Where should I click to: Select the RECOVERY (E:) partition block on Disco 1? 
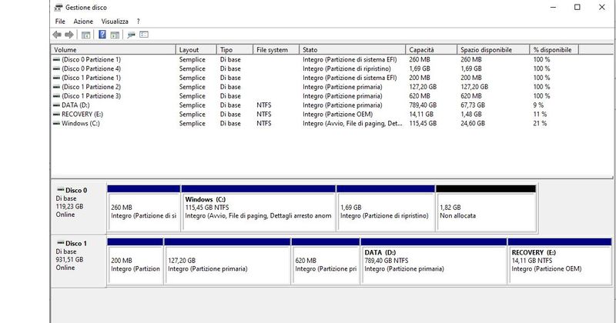click(x=560, y=261)
